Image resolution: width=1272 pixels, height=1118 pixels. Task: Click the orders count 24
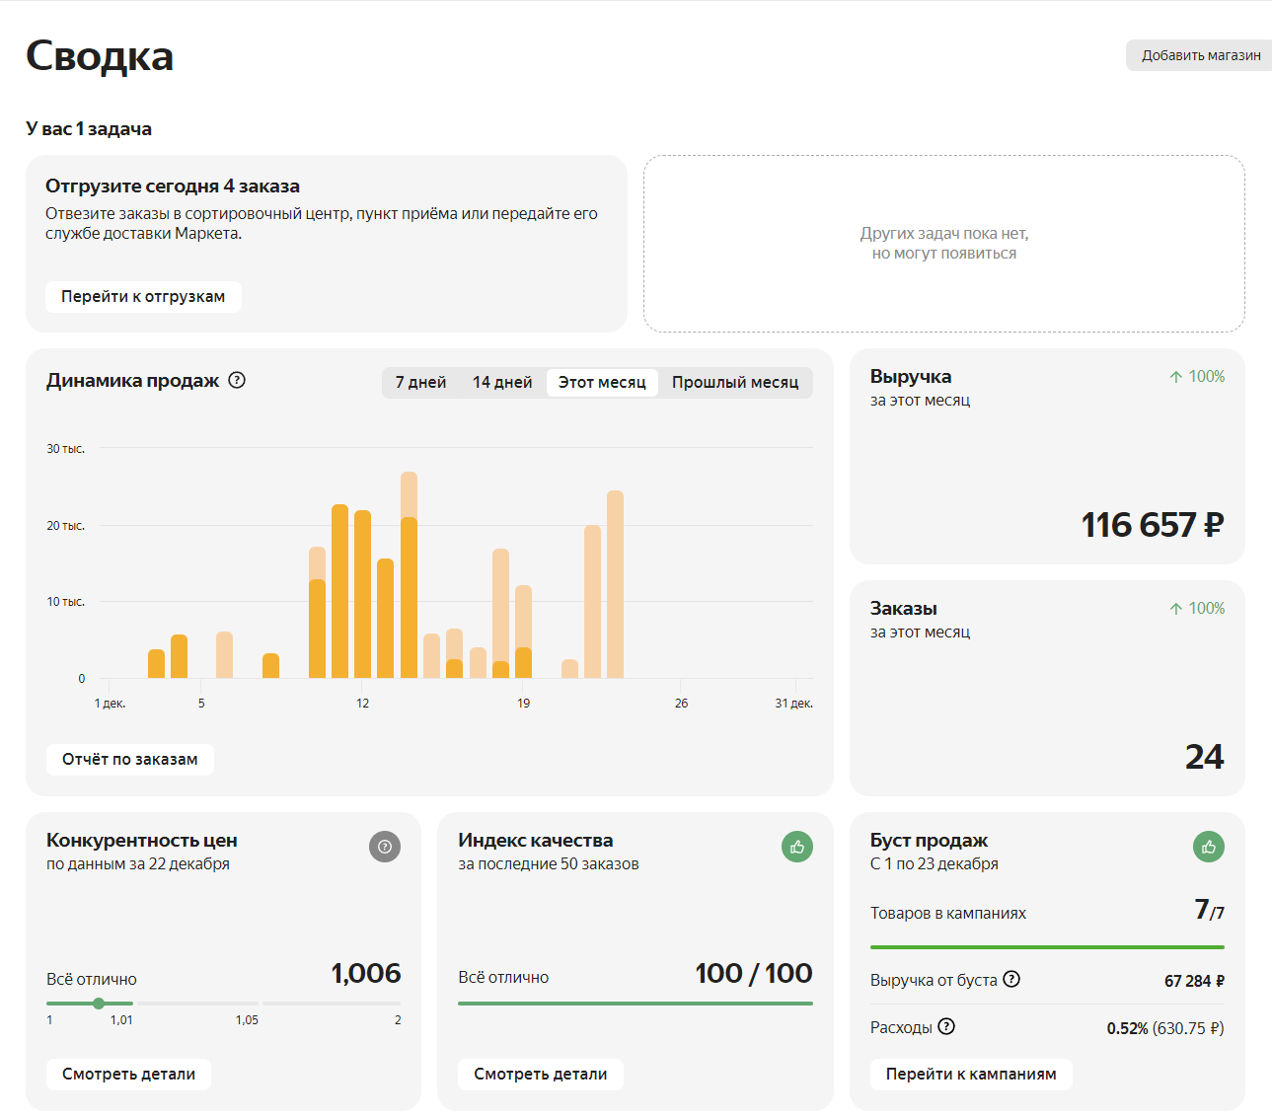(1205, 757)
